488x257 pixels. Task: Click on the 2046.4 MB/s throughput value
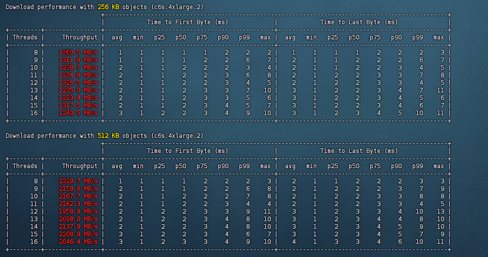[x=78, y=242]
